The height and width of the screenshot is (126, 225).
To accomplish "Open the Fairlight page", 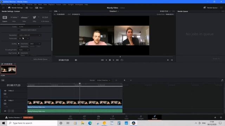I will coord(141,118).
